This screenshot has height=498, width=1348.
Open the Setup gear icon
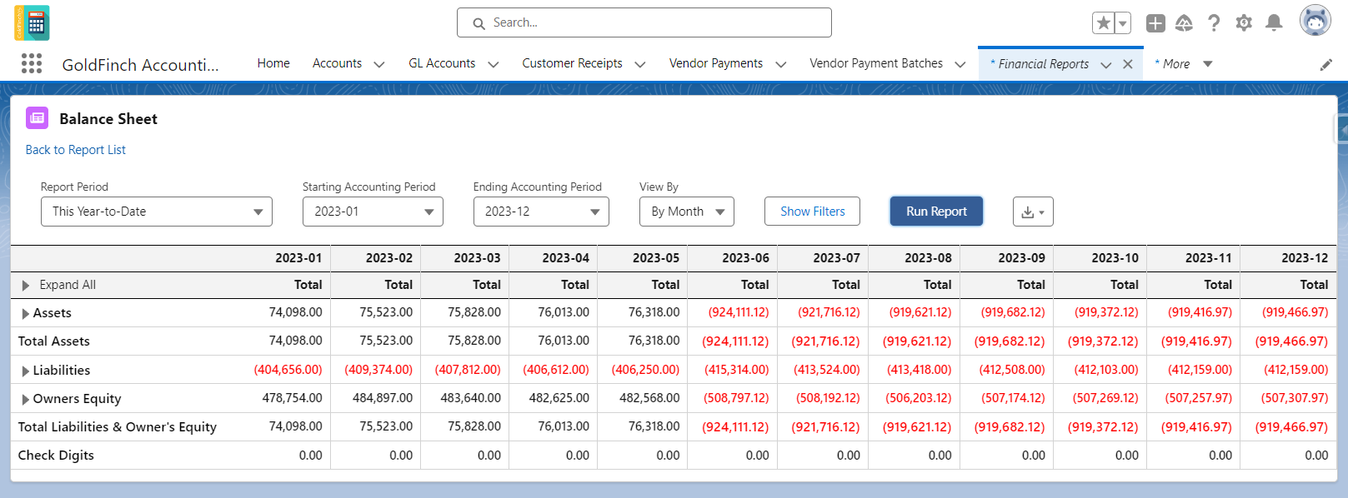[x=1244, y=23]
